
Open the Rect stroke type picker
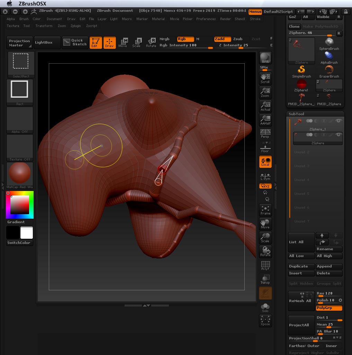point(20,92)
